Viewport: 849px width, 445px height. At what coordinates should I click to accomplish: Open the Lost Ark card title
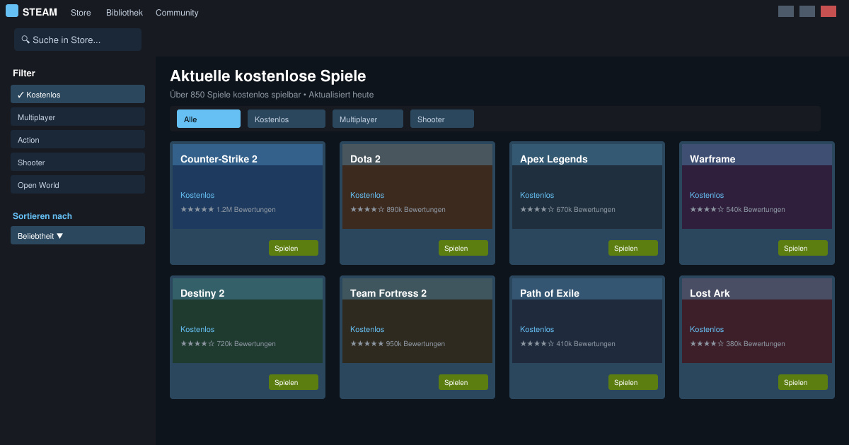pos(710,293)
